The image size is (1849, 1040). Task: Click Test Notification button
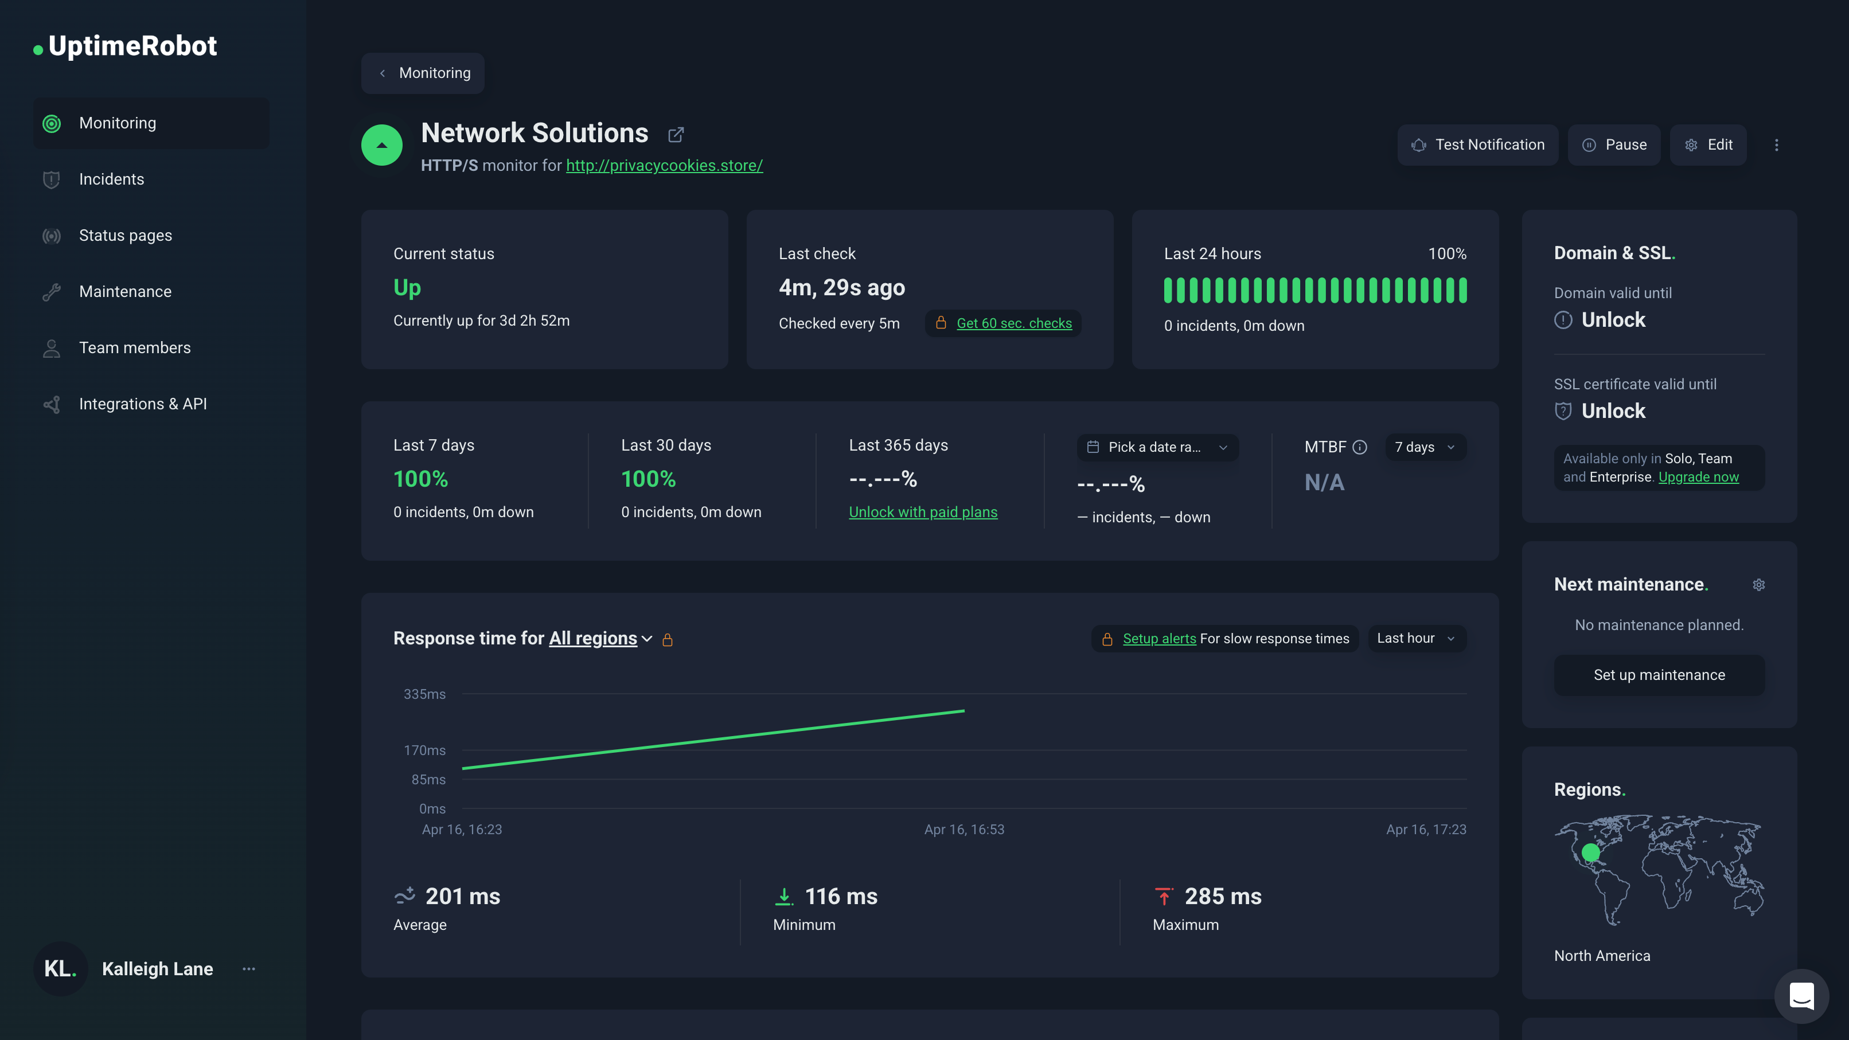click(x=1477, y=145)
